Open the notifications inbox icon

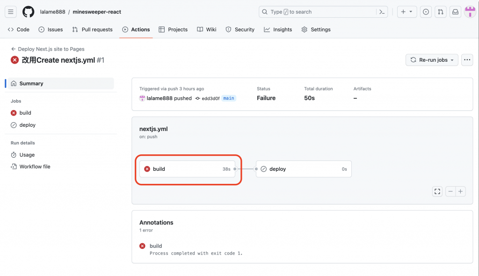(x=455, y=12)
